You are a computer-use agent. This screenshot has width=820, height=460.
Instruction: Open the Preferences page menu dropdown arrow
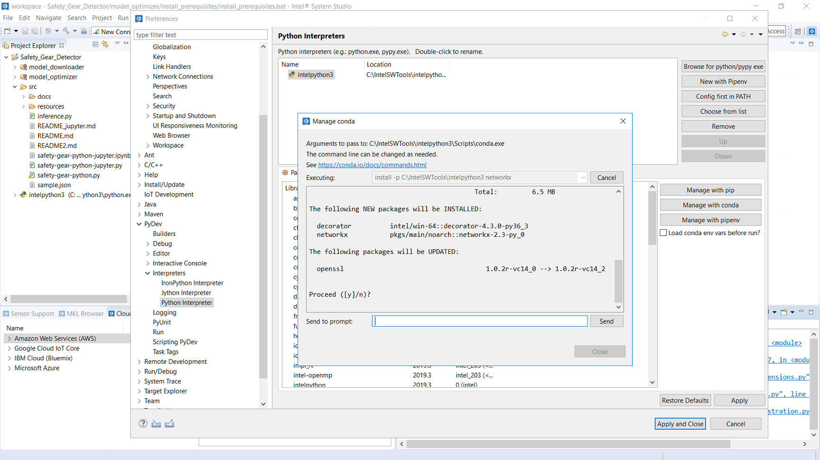pos(761,34)
